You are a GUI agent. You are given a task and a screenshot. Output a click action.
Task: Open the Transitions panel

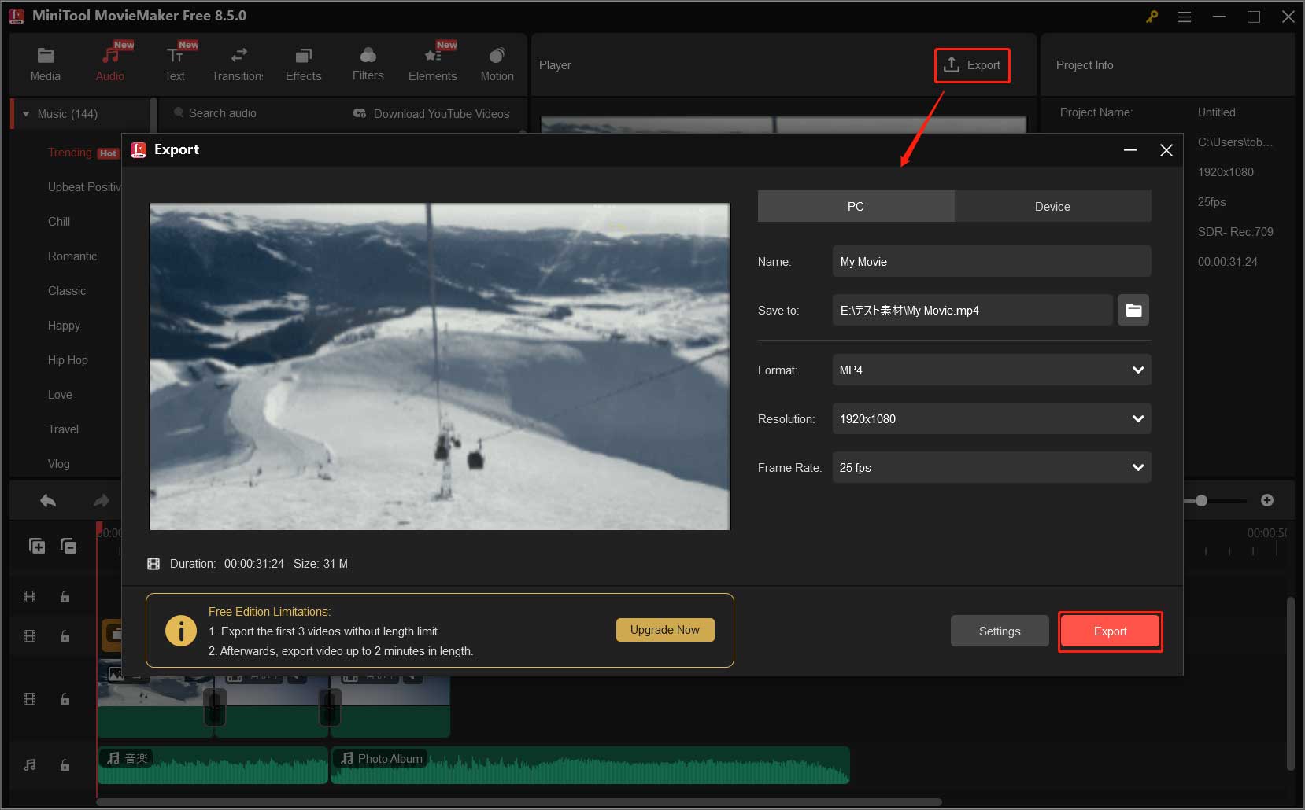237,61
